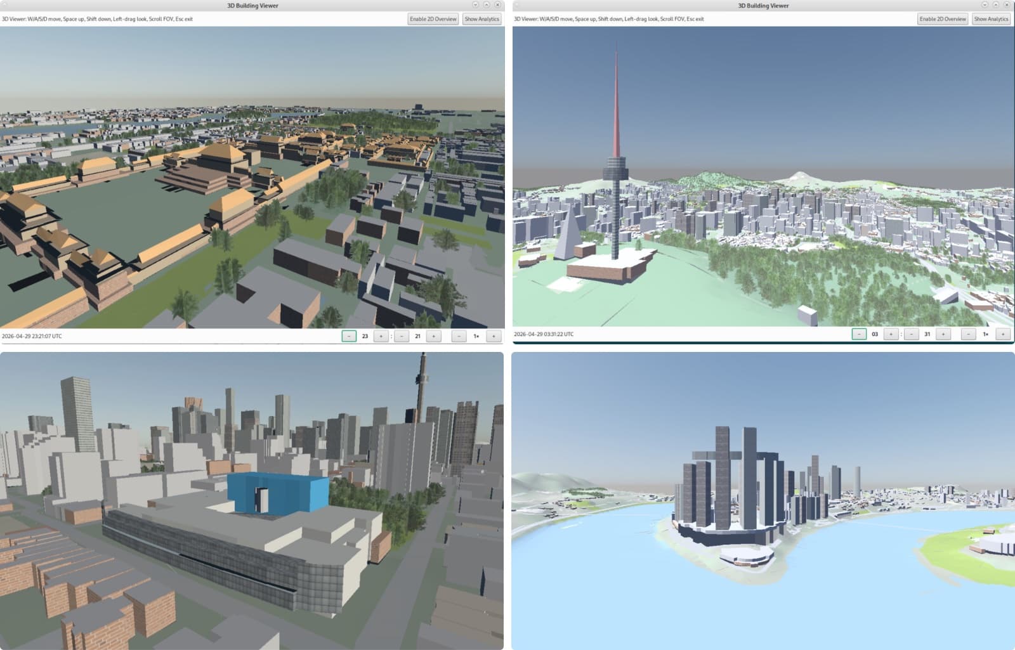Lower the 1x speed in palace viewer
Image resolution: width=1015 pixels, height=650 pixels.
click(x=459, y=336)
